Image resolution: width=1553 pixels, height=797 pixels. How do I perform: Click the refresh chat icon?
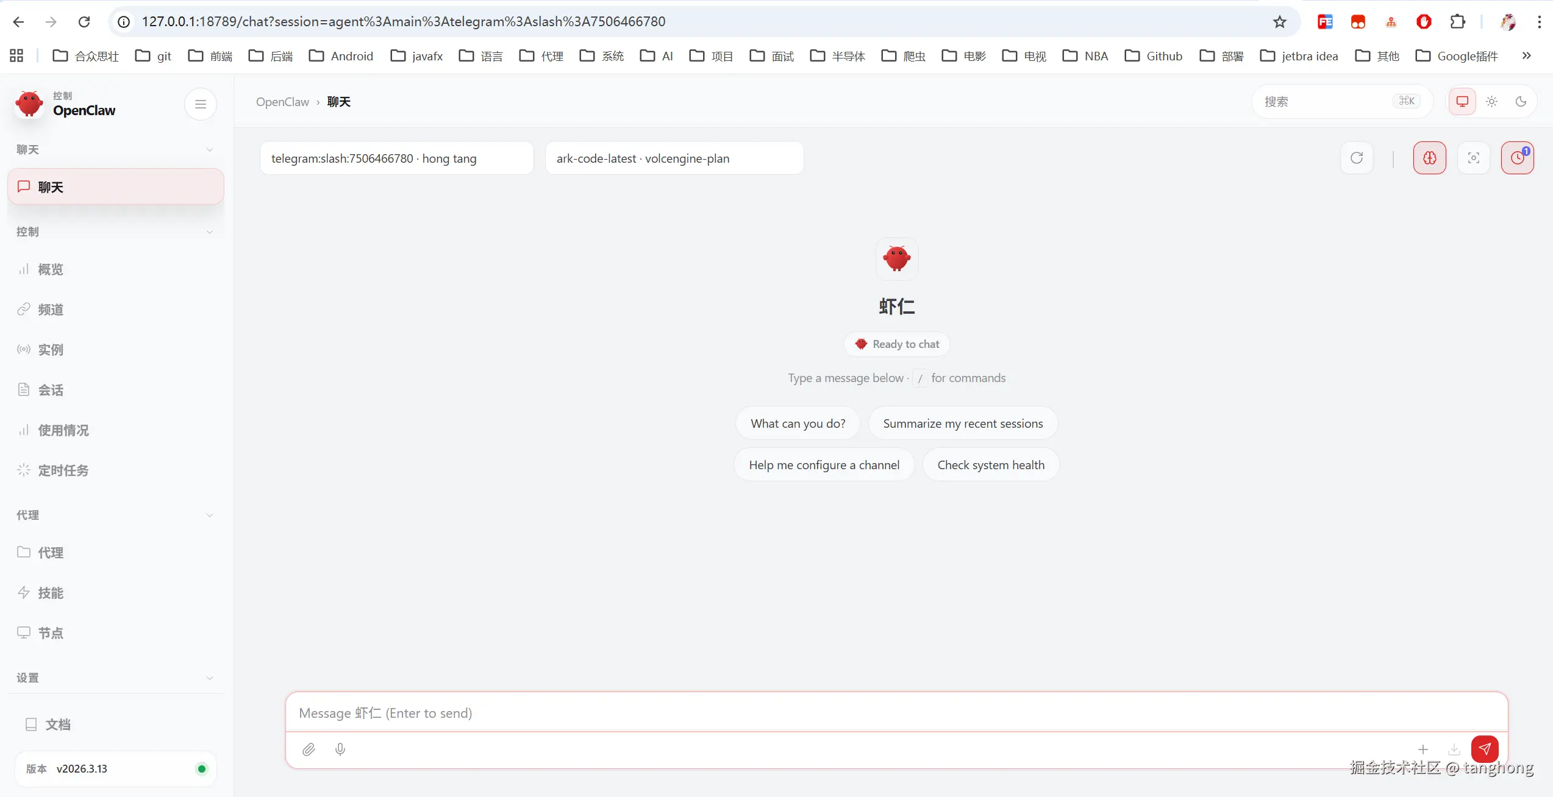[1357, 158]
